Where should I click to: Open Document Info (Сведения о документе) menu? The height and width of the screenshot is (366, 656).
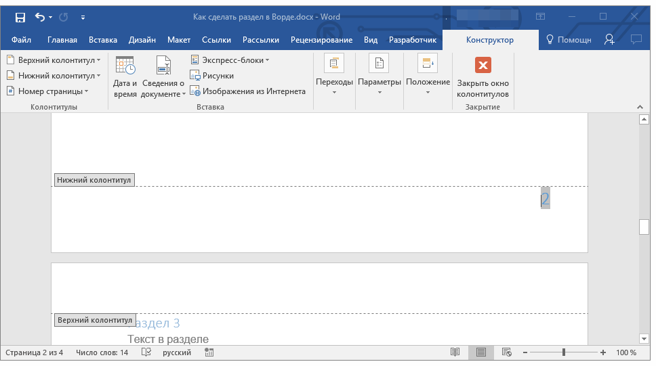pos(163,76)
